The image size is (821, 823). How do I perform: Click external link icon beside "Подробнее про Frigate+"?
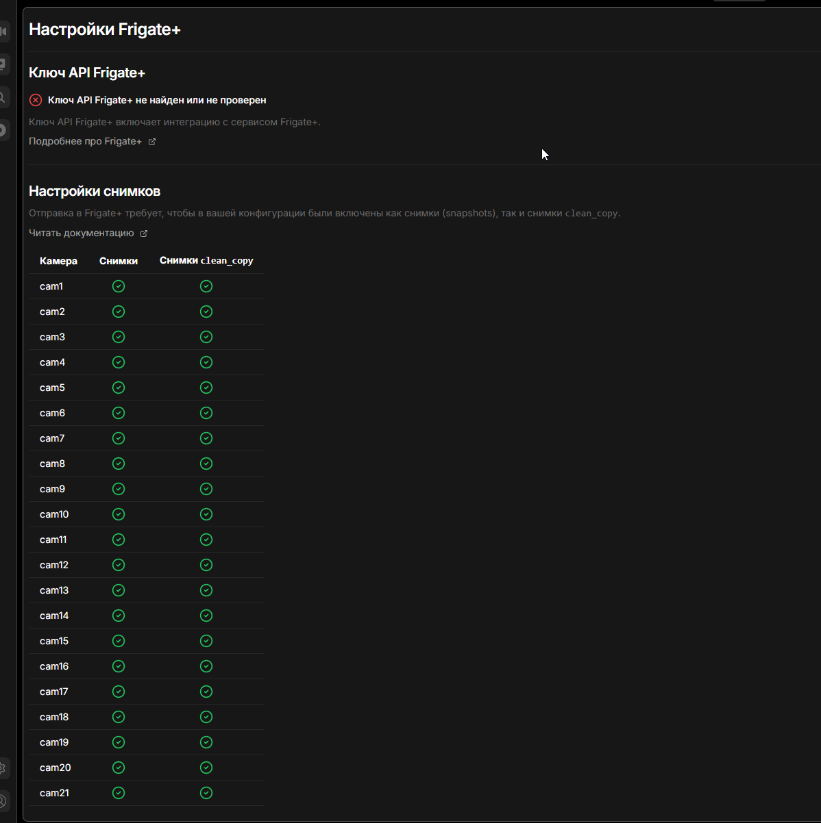click(x=152, y=142)
